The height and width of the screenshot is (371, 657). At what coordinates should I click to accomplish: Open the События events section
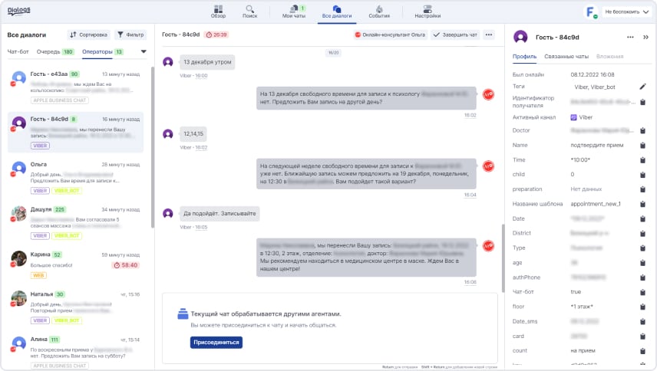point(379,11)
